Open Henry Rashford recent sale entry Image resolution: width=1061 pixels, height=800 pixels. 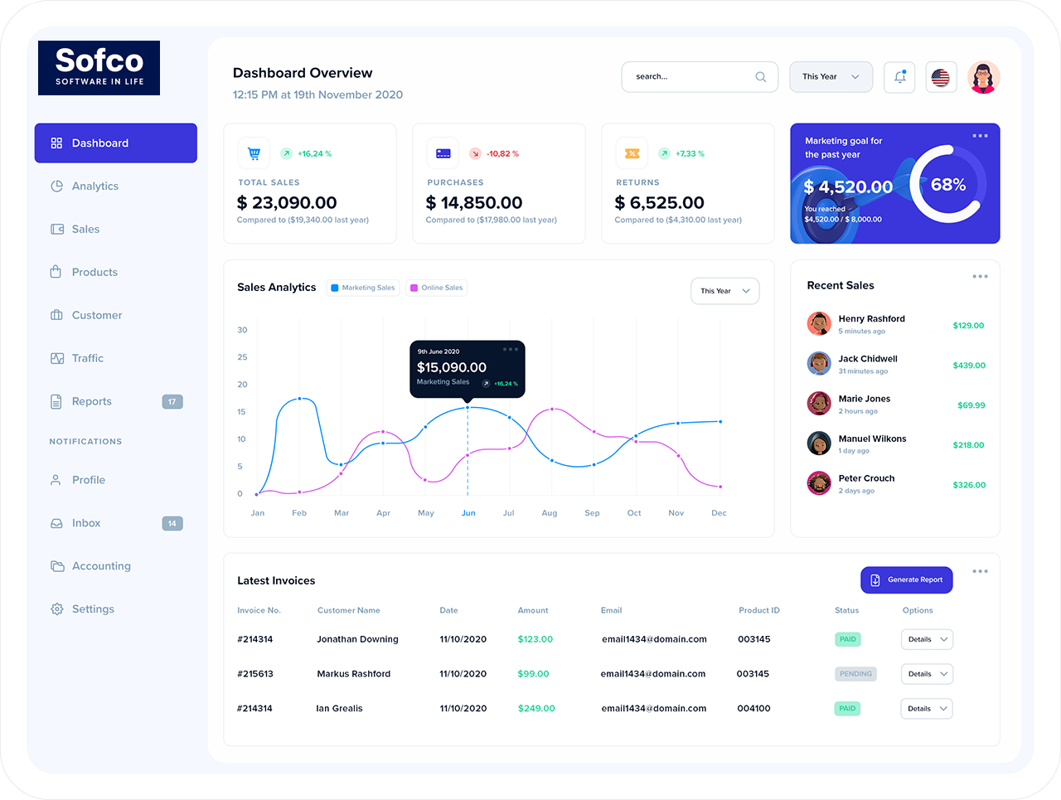[x=871, y=324]
